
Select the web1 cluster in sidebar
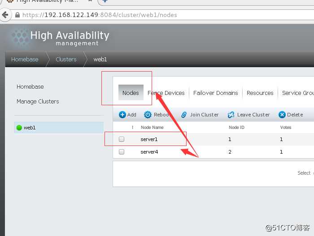click(x=59, y=128)
